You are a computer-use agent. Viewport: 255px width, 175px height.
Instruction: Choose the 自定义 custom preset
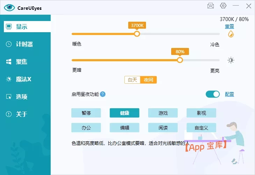click(x=201, y=128)
